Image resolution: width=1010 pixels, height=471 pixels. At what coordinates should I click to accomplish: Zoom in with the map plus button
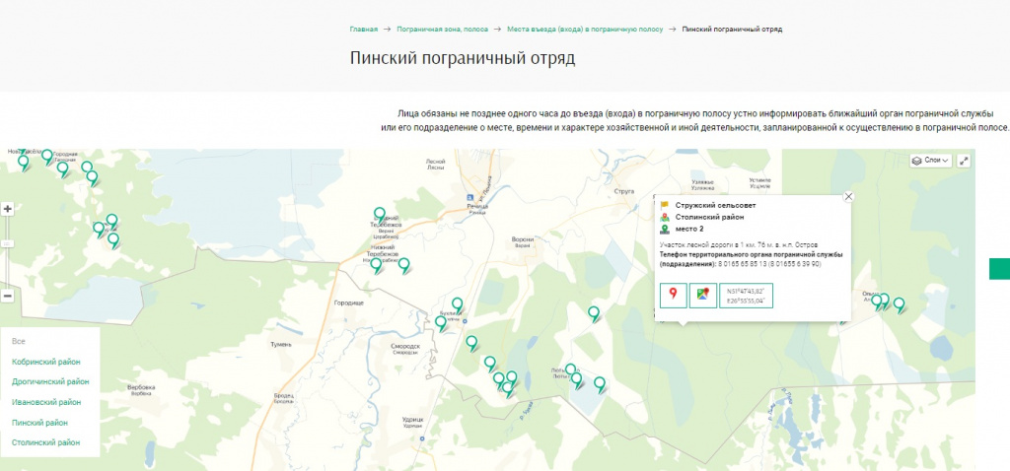pyautogui.click(x=8, y=209)
